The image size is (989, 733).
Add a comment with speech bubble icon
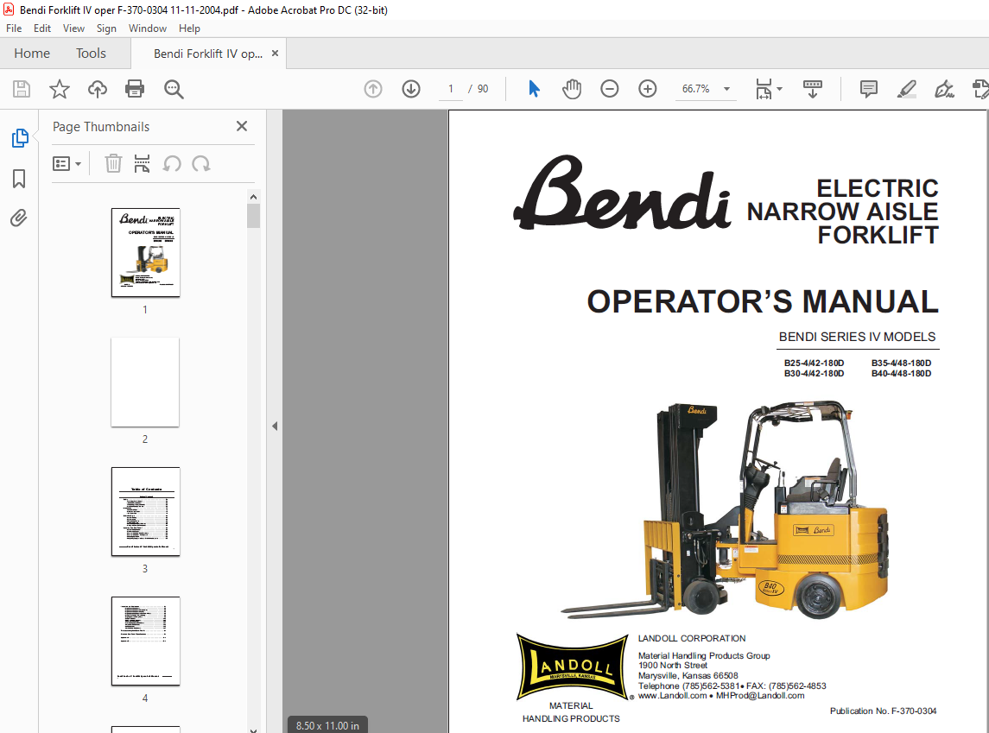pyautogui.click(x=869, y=89)
